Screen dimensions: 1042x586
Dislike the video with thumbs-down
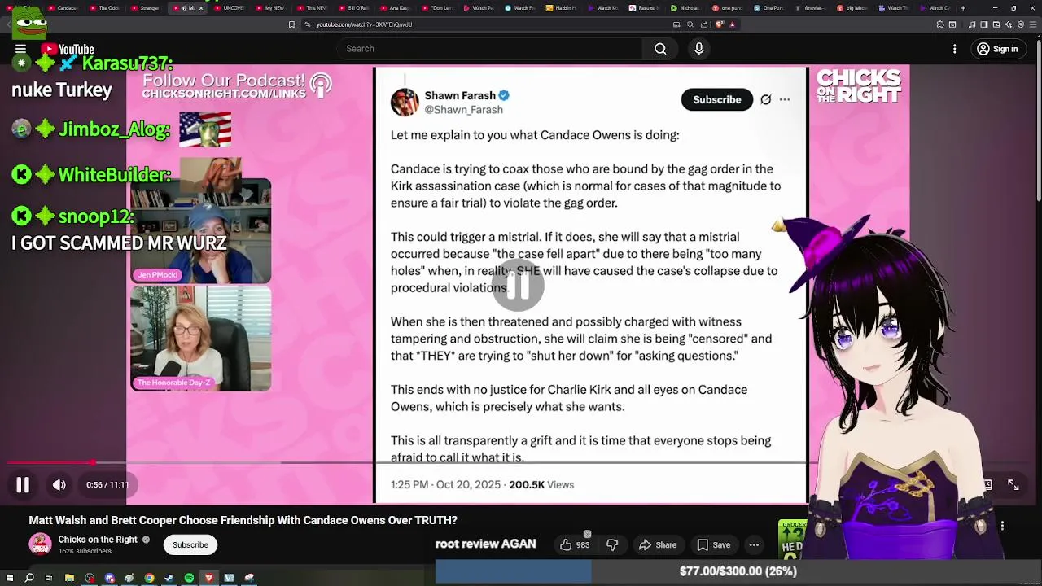tap(612, 545)
